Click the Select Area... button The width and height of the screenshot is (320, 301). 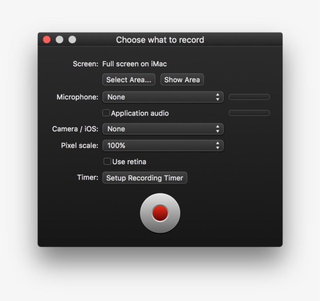click(x=128, y=80)
